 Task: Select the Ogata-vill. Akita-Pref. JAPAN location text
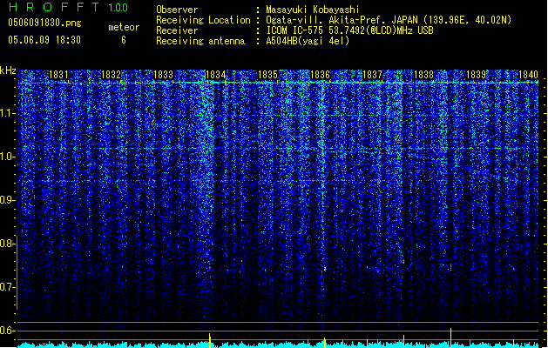coord(389,20)
